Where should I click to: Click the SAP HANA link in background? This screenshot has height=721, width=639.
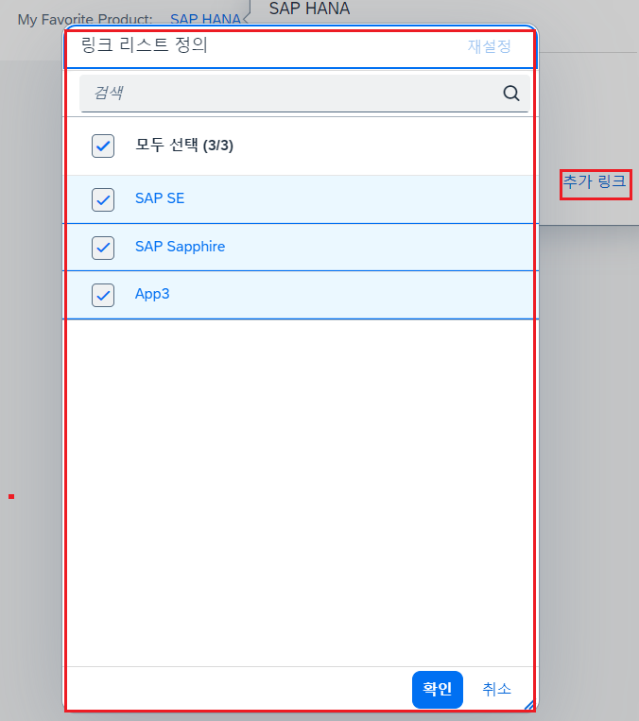click(205, 19)
